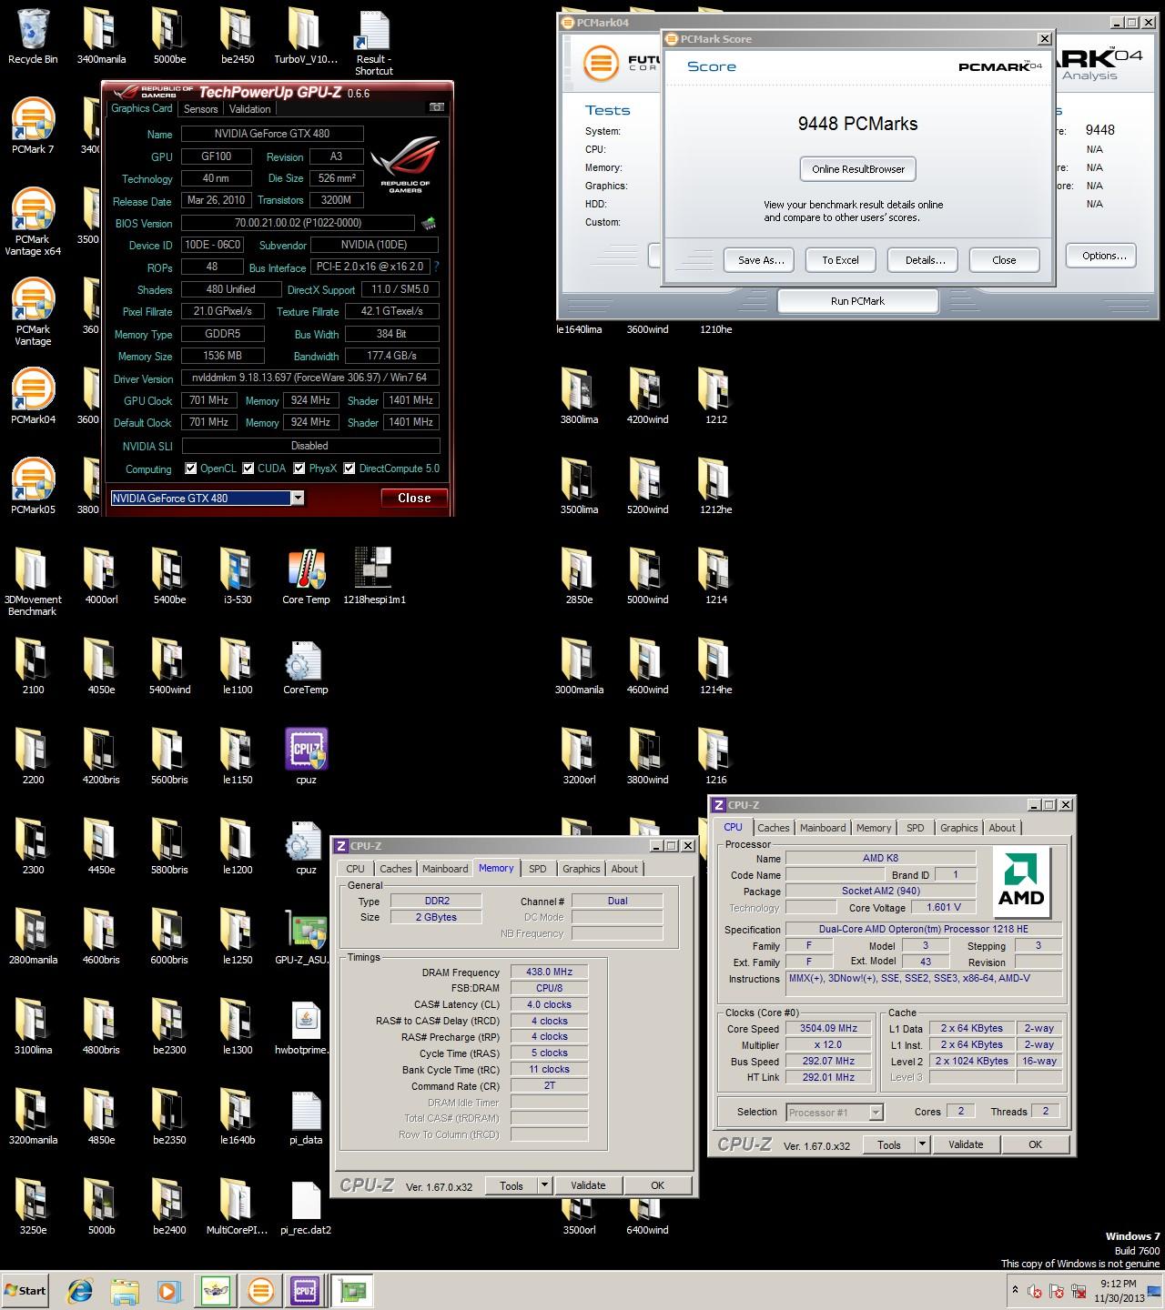Toggle the PhysX checkbox in GPU-Z
This screenshot has width=1165, height=1310.
299,469
